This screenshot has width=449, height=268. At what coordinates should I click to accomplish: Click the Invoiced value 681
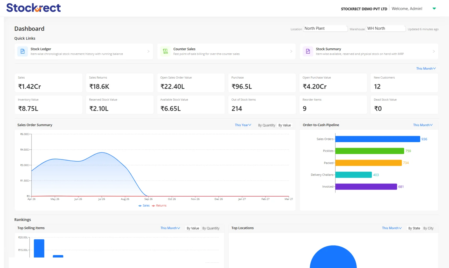[x=401, y=187]
